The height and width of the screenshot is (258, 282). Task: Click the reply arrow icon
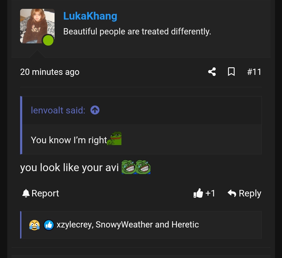[x=232, y=193]
